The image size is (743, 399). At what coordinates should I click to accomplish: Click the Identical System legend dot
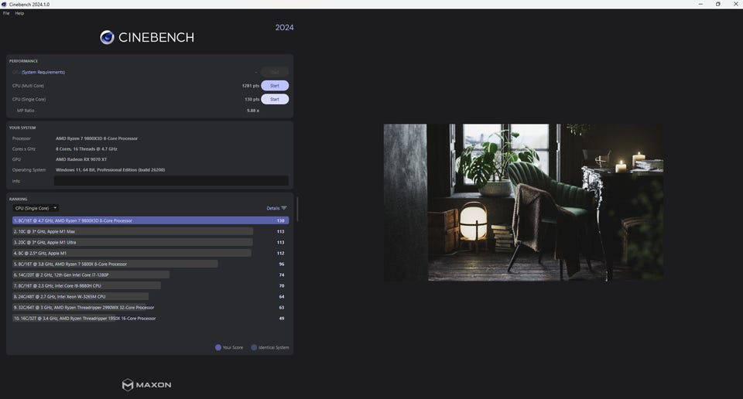[254, 347]
